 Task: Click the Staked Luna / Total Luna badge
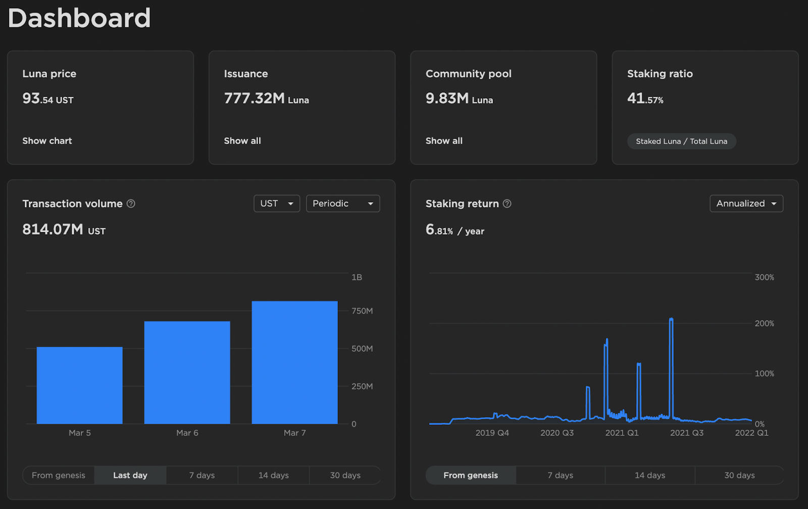point(681,141)
